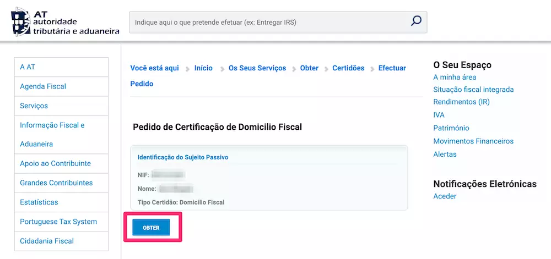551x259 pixels.
Task: Click the 'Obter' breadcrumb link
Action: 309,68
